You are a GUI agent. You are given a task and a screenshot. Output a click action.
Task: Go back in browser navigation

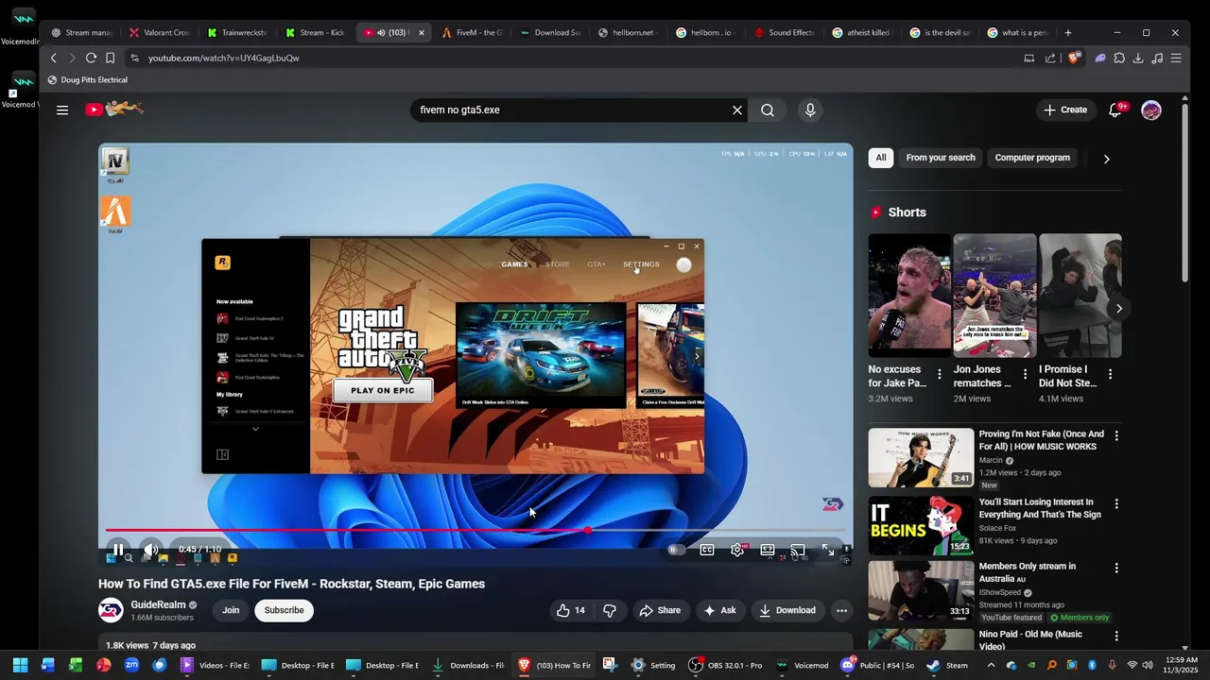[x=54, y=58]
